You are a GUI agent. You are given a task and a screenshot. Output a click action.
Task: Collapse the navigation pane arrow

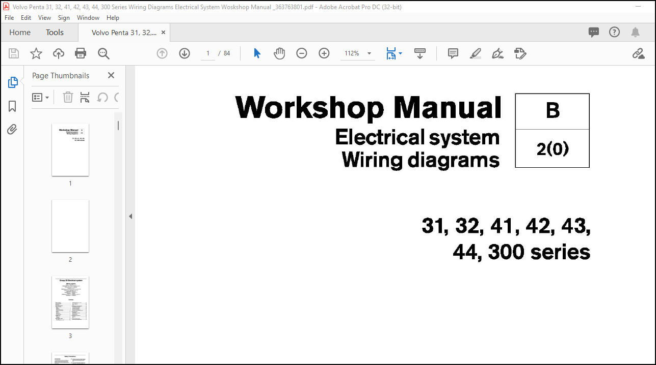[x=130, y=217]
